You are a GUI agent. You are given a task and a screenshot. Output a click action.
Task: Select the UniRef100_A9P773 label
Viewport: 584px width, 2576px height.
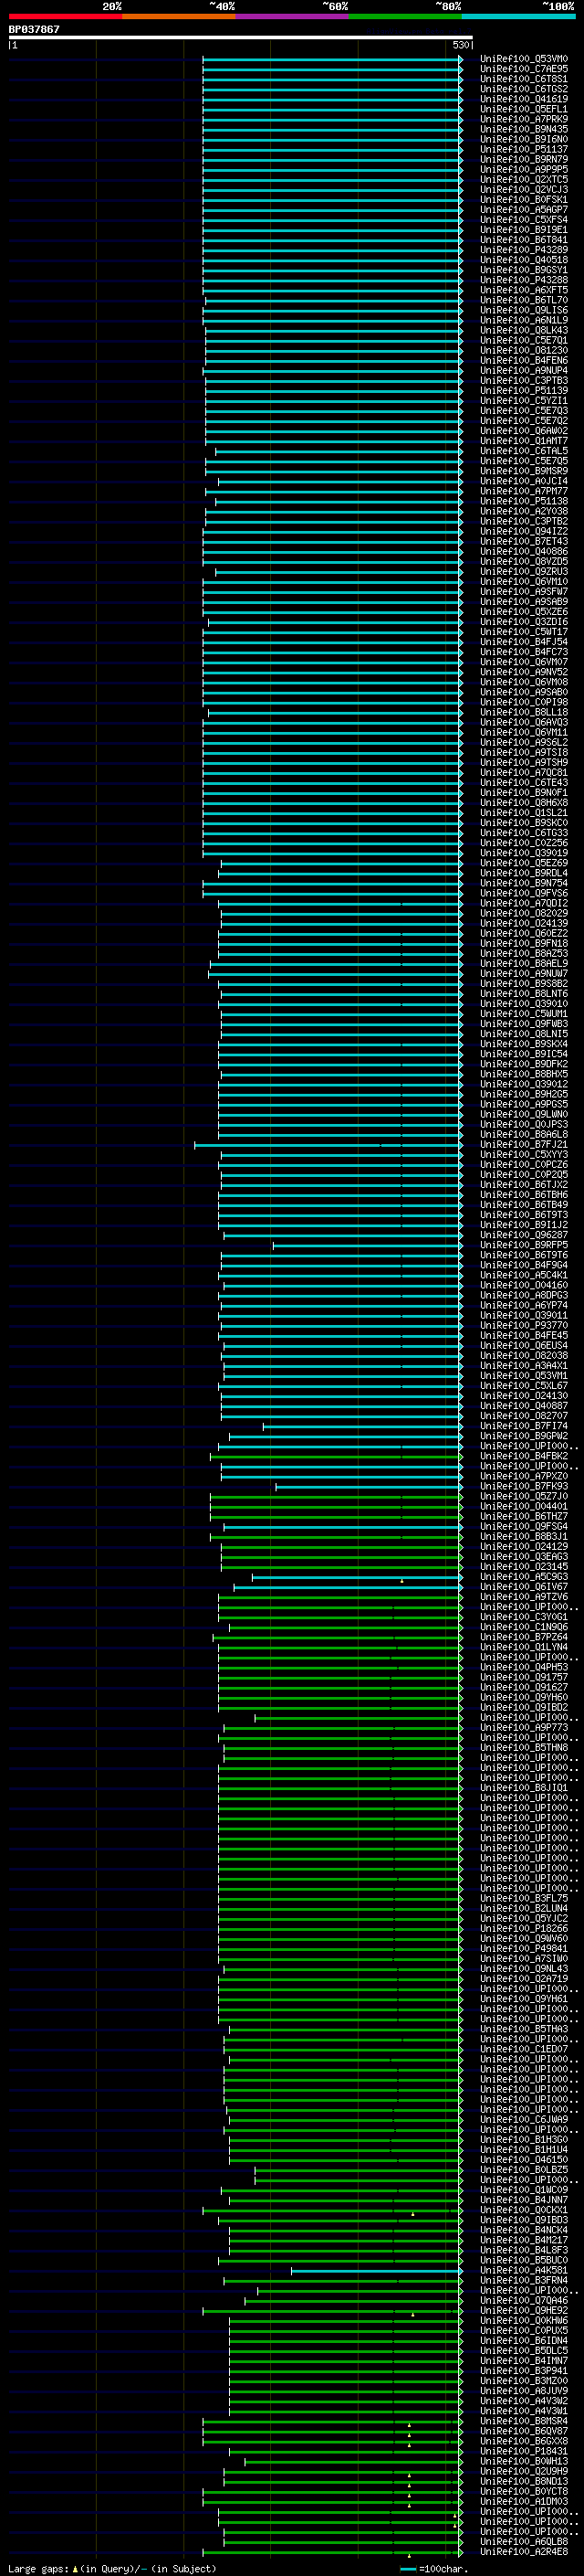click(x=523, y=1727)
